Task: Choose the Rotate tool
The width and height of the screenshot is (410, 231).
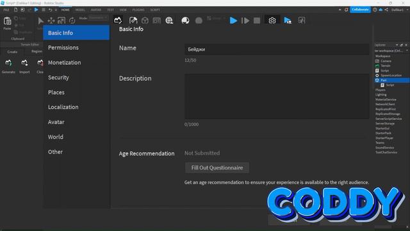Action: (72, 21)
